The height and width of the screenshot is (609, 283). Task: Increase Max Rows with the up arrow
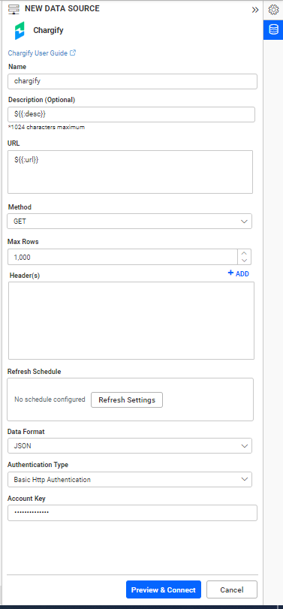pyautogui.click(x=244, y=253)
